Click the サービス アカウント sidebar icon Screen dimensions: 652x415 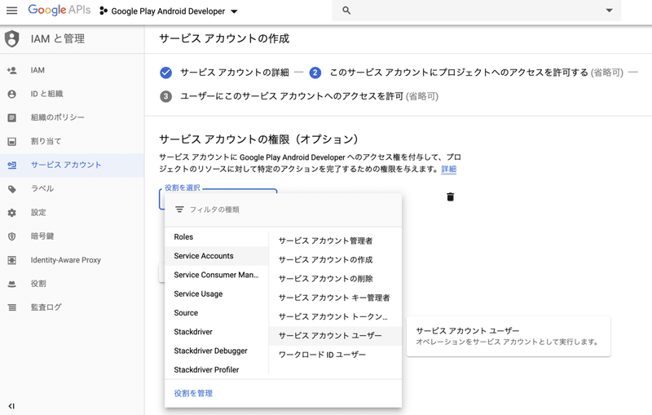coord(12,165)
